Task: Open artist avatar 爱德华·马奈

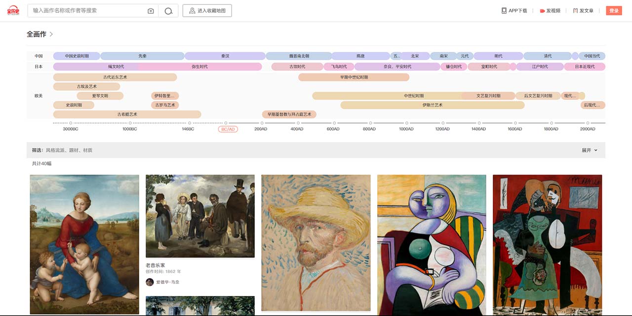Action: point(150,282)
